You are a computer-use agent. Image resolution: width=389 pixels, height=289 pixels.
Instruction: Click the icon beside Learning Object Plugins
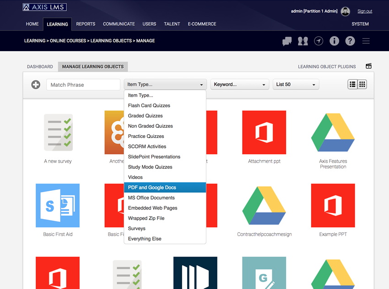[369, 66]
